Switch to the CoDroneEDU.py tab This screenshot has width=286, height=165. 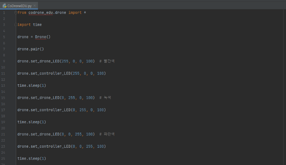[x=19, y=6]
